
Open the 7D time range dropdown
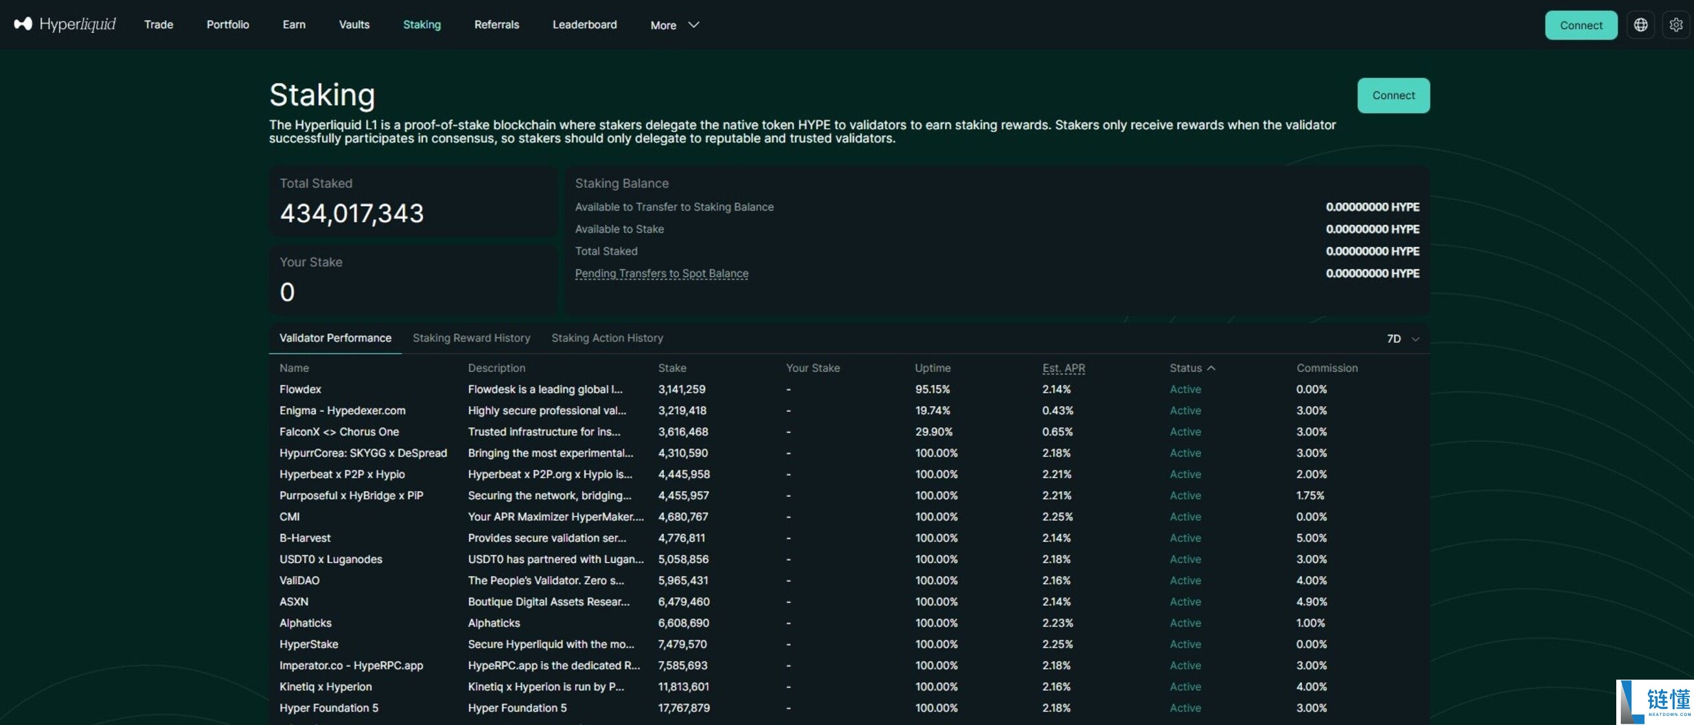(1402, 338)
